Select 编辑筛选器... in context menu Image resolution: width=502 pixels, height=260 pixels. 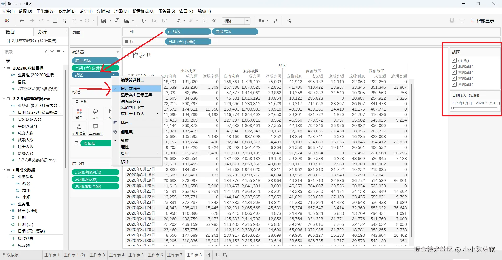(x=136, y=80)
